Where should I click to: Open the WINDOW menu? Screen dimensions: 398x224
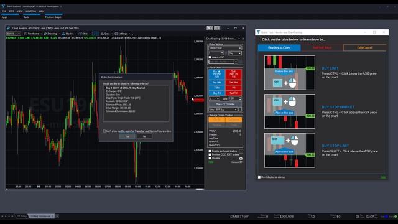[30, 11]
